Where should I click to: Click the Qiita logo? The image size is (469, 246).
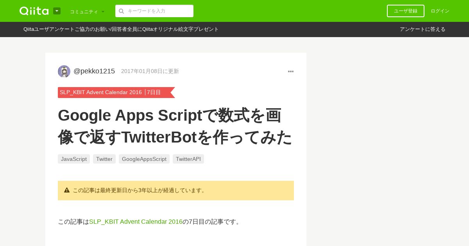coord(34,11)
